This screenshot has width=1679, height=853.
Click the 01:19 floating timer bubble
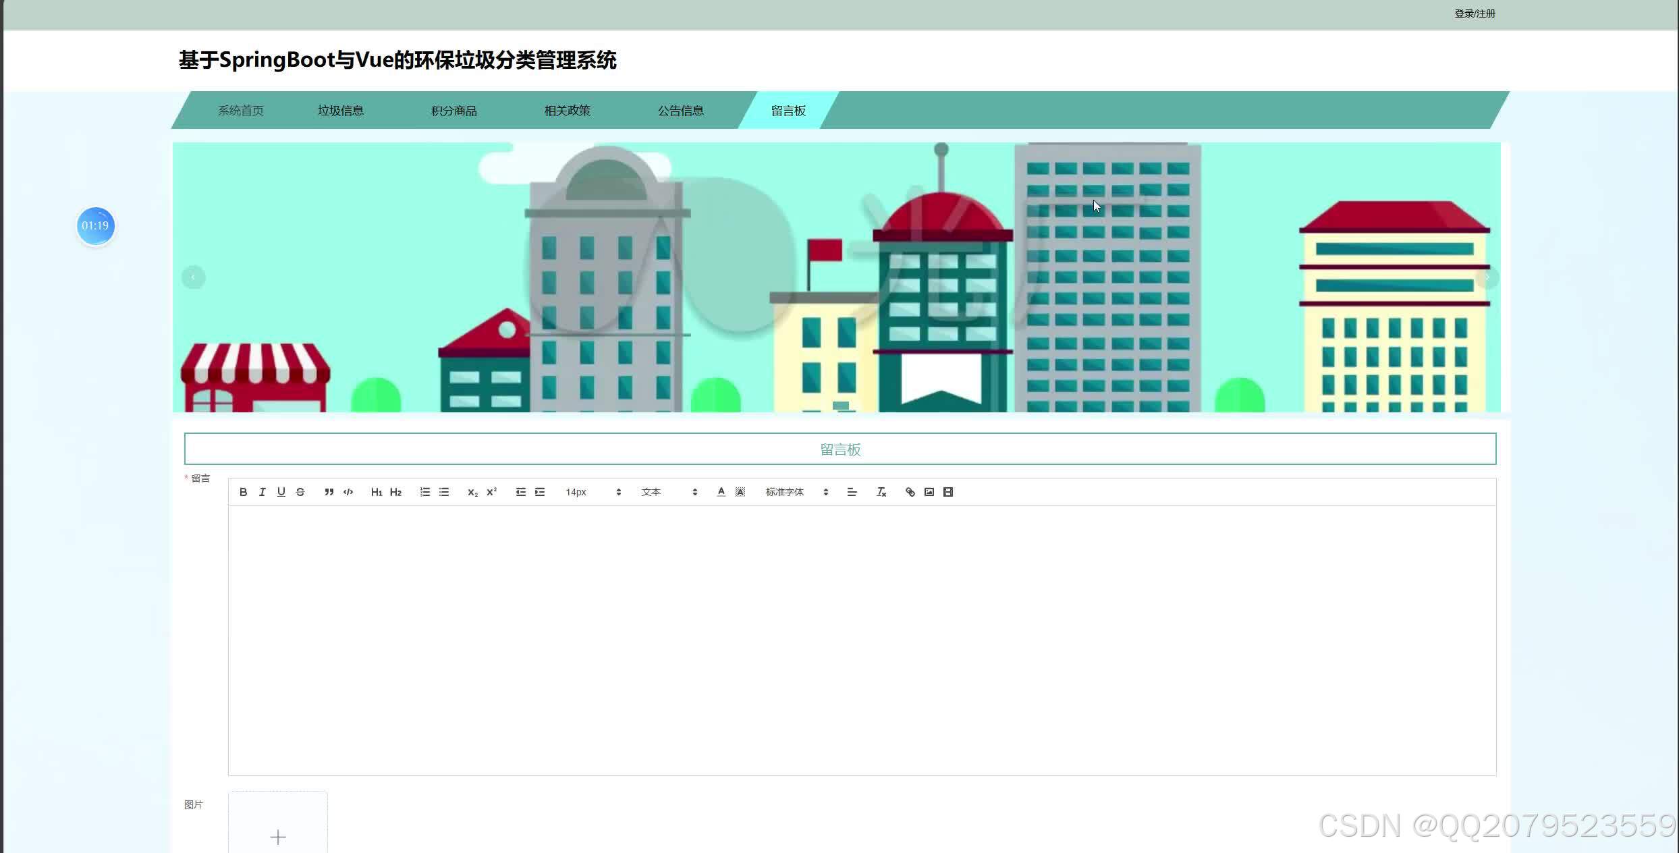(x=95, y=226)
